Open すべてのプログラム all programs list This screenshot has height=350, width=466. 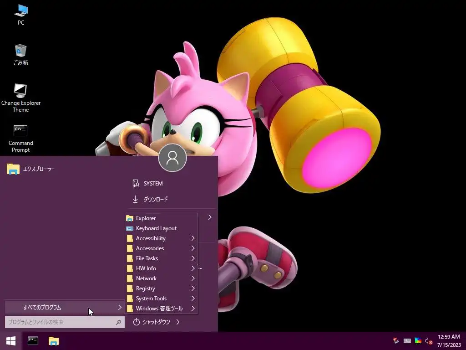65,308
